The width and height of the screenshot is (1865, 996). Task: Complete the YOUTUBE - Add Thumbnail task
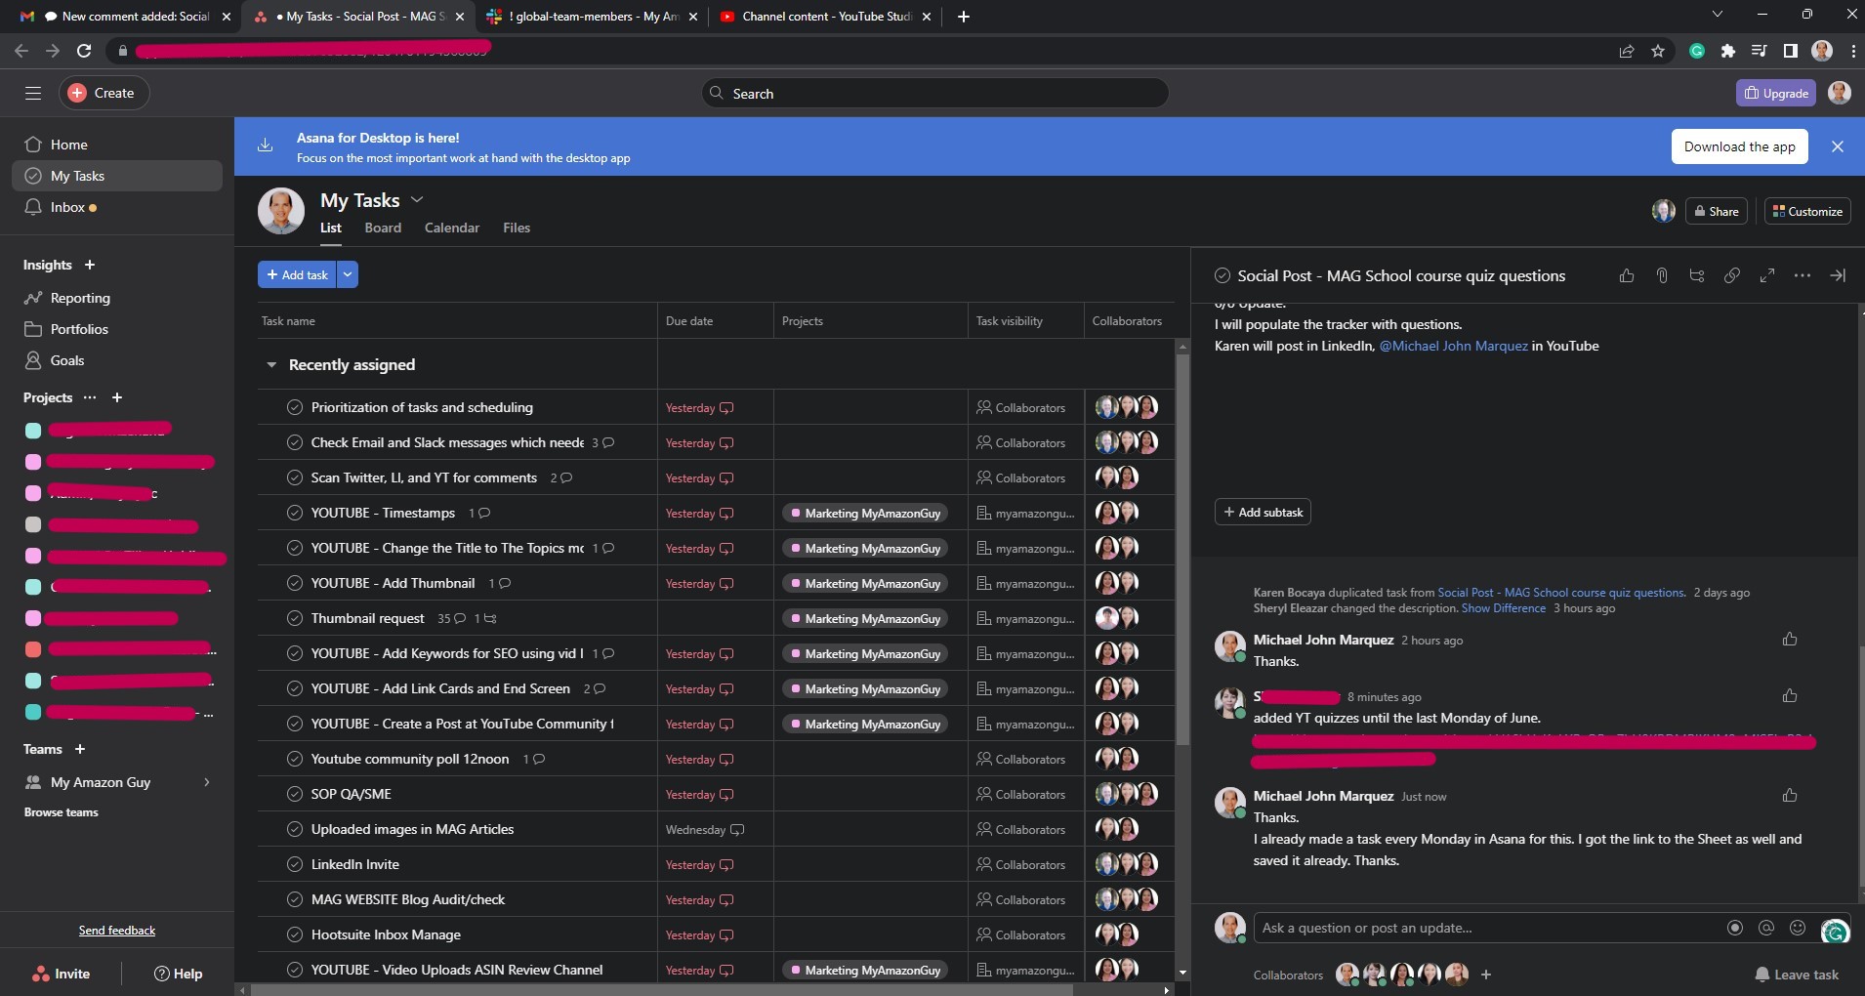(295, 583)
